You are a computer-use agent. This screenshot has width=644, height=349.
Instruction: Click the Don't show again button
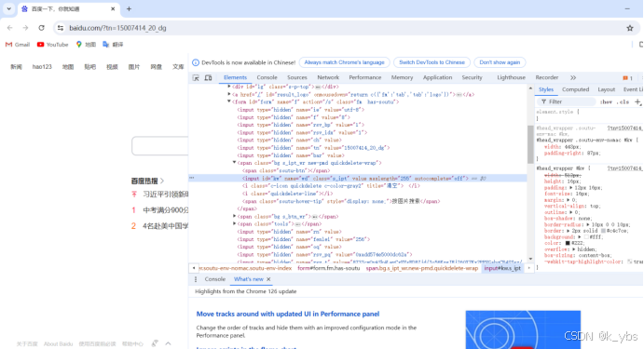500,62
